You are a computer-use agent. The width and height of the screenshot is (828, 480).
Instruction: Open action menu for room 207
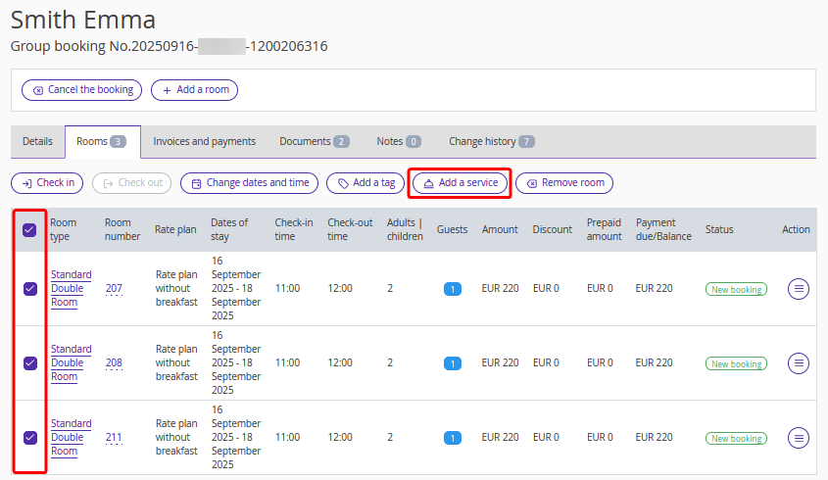tap(799, 289)
